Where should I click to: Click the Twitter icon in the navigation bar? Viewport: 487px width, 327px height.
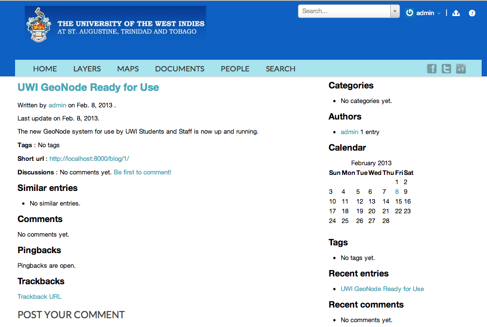pos(446,69)
